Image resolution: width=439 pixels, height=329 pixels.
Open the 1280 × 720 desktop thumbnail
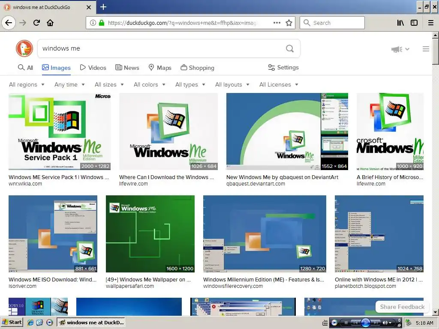pos(265,234)
